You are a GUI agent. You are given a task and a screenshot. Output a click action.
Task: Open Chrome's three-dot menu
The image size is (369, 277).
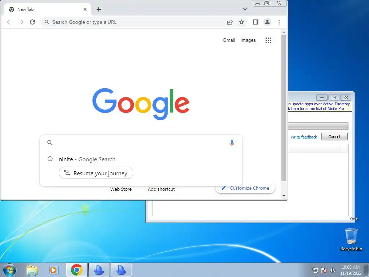pos(279,22)
